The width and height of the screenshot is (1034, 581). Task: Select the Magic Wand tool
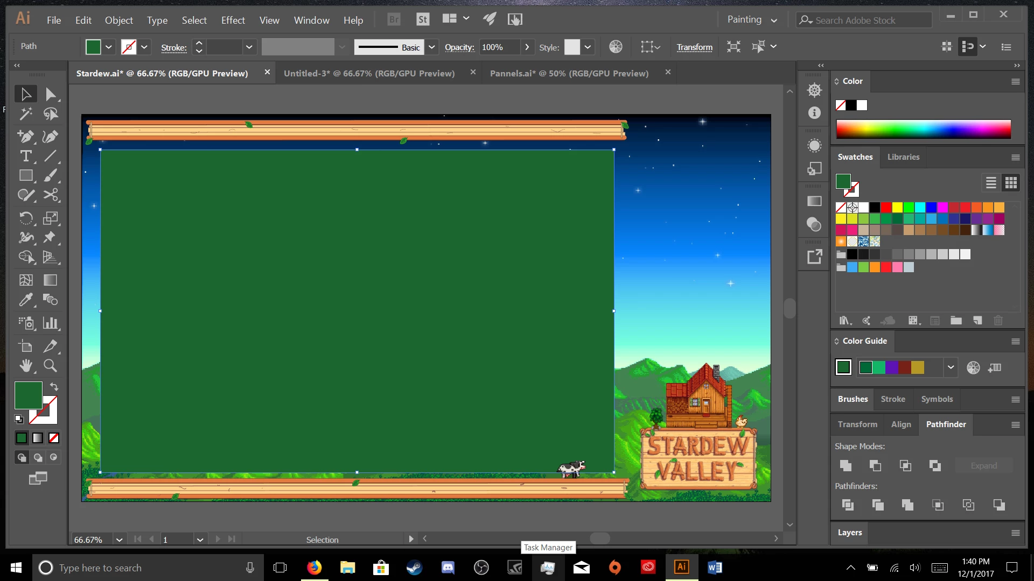click(25, 114)
